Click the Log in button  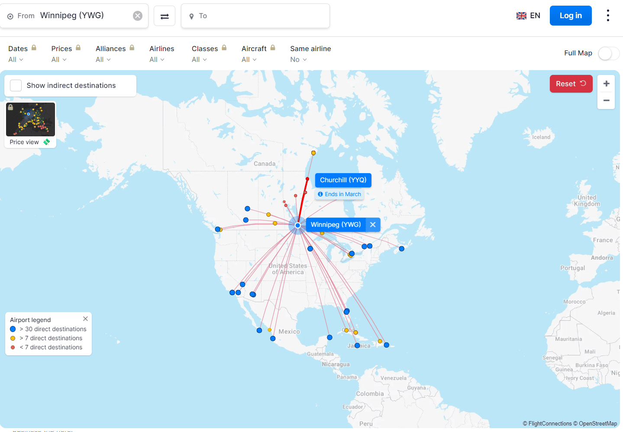click(571, 16)
